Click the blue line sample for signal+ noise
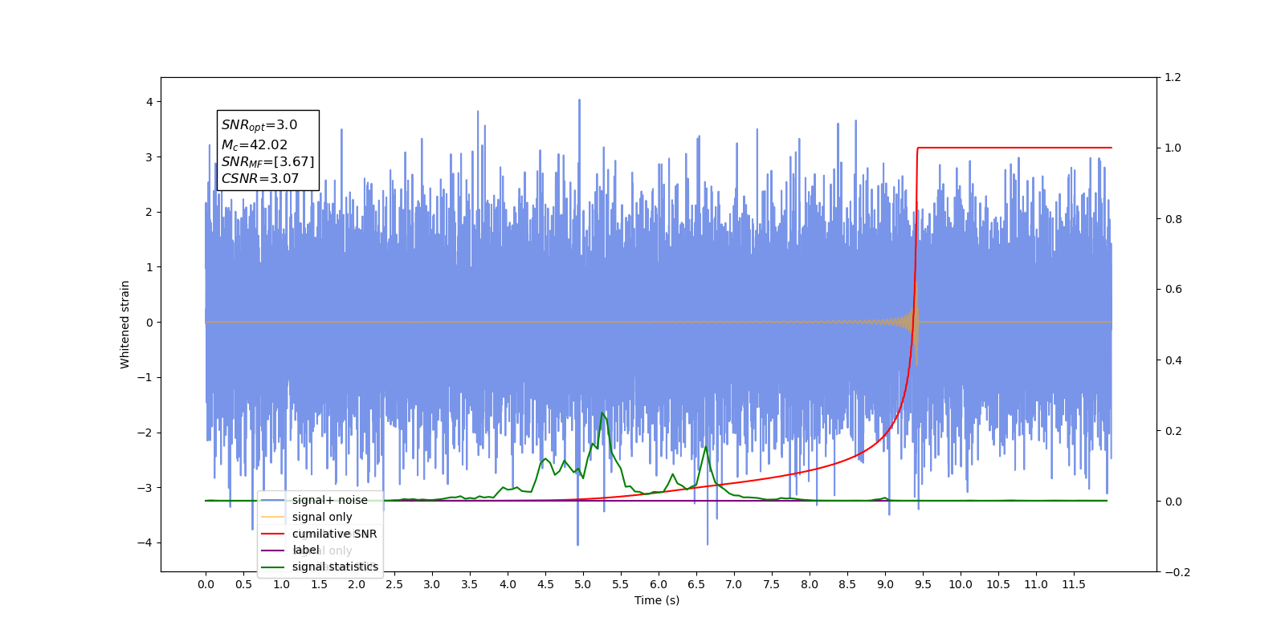The height and width of the screenshot is (642, 1285). (x=273, y=500)
